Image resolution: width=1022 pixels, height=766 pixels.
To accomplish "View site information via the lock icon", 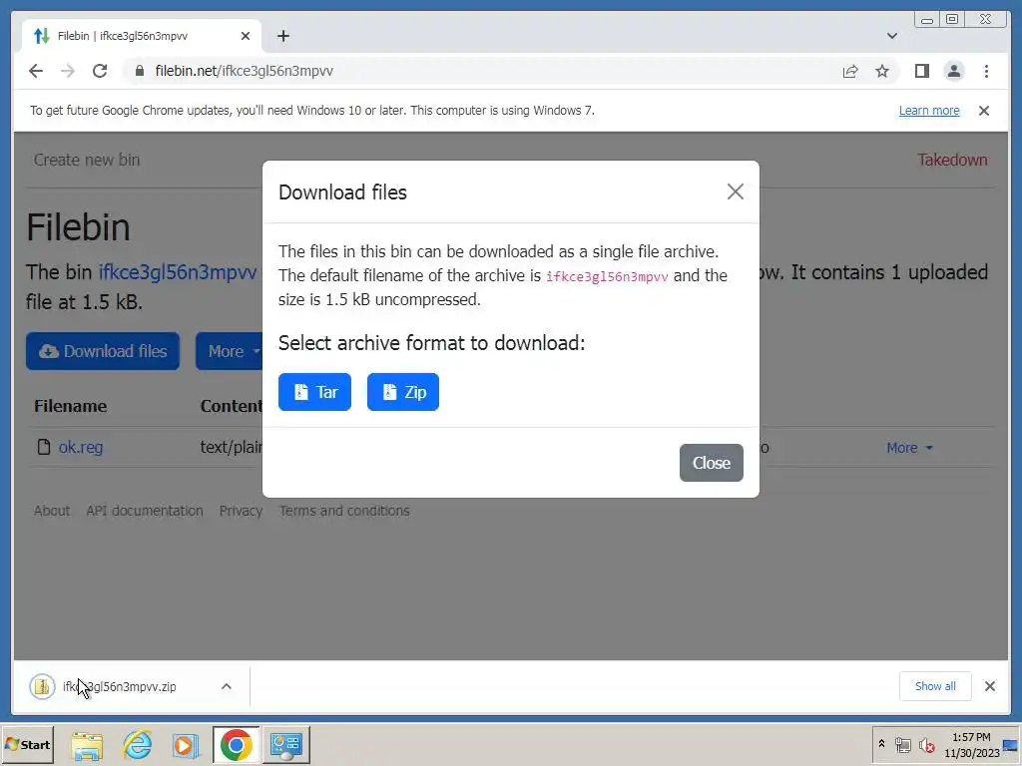I will point(139,71).
